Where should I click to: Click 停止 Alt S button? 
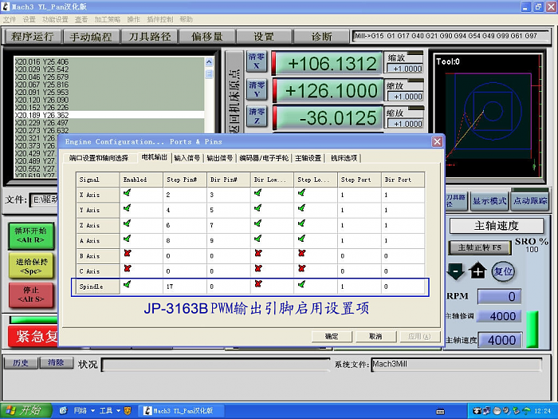pyautogui.click(x=31, y=294)
